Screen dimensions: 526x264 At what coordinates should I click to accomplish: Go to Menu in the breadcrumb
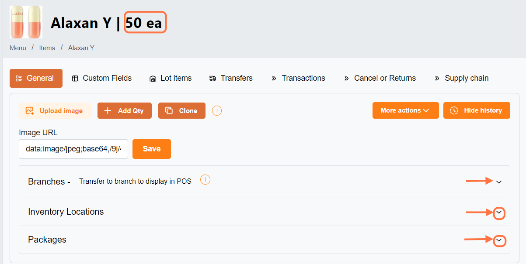pyautogui.click(x=18, y=48)
